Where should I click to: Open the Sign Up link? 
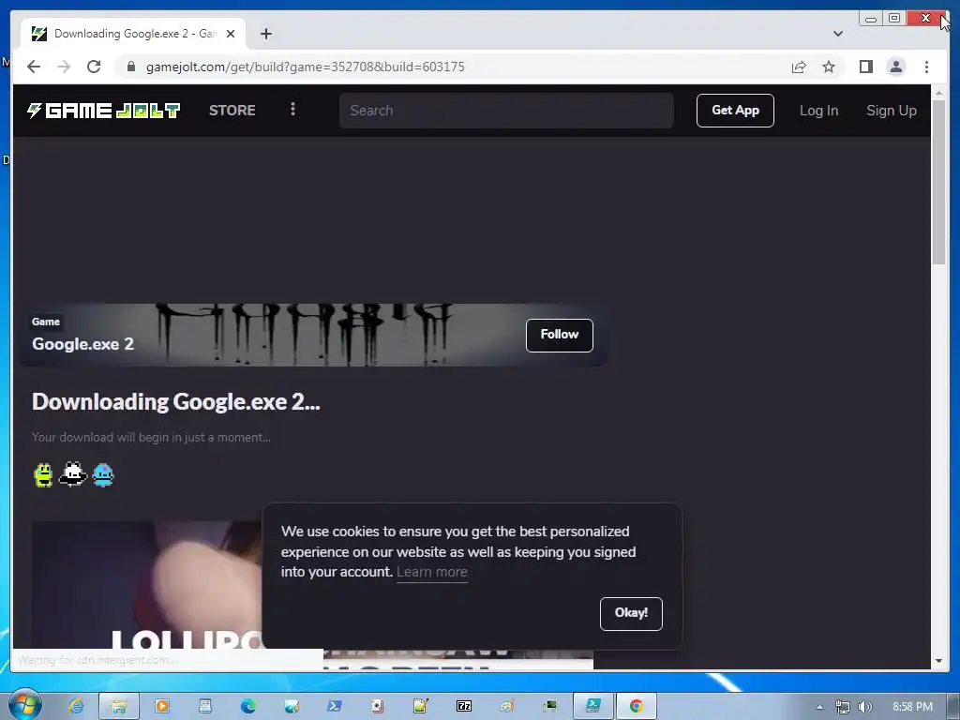[891, 111]
